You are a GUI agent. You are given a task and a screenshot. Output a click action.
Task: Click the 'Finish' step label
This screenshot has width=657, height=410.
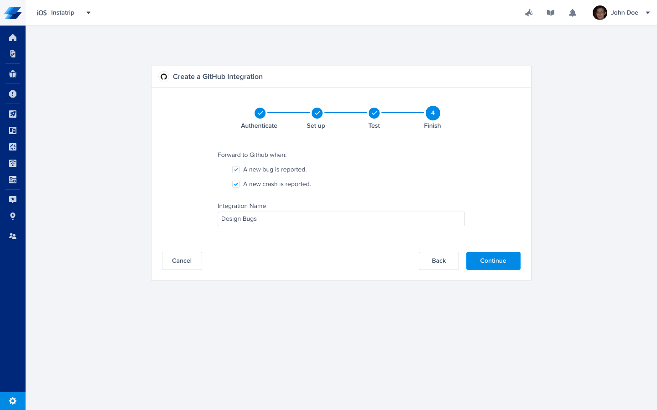point(433,126)
